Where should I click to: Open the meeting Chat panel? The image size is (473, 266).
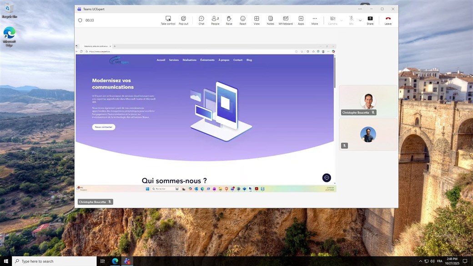point(201,20)
